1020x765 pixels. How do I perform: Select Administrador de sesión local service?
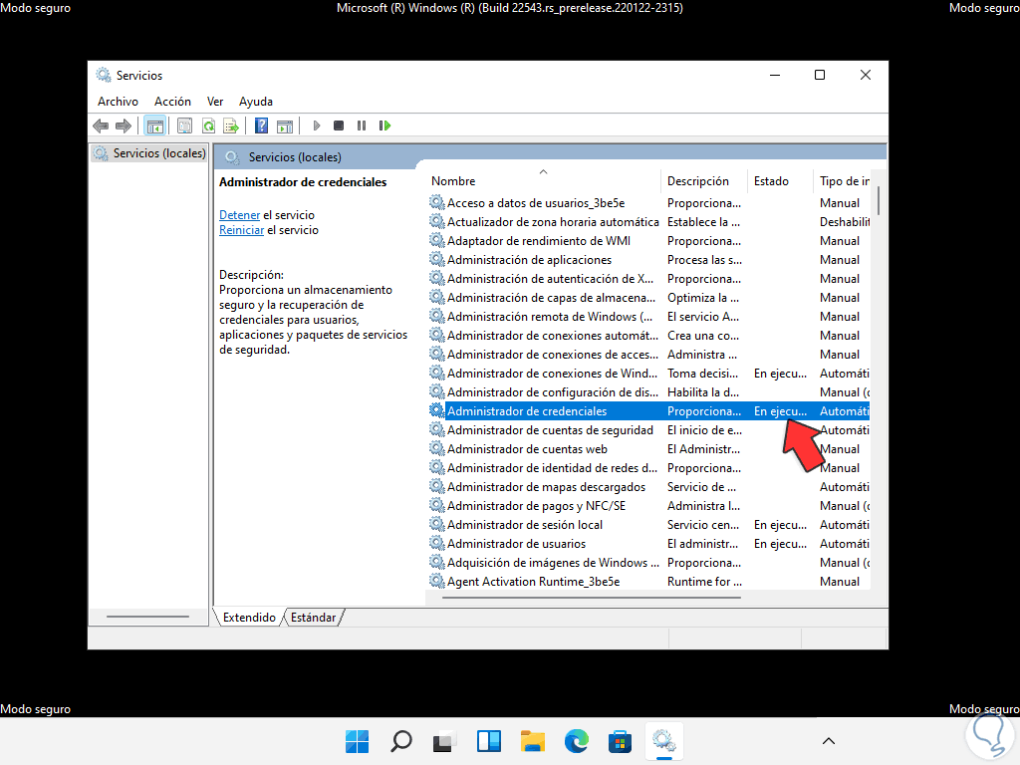click(648, 524)
